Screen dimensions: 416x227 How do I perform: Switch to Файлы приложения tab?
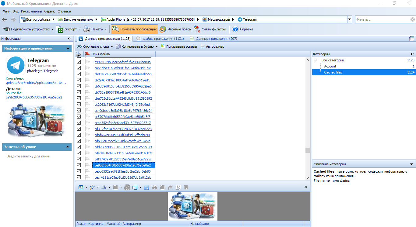(x=160, y=39)
